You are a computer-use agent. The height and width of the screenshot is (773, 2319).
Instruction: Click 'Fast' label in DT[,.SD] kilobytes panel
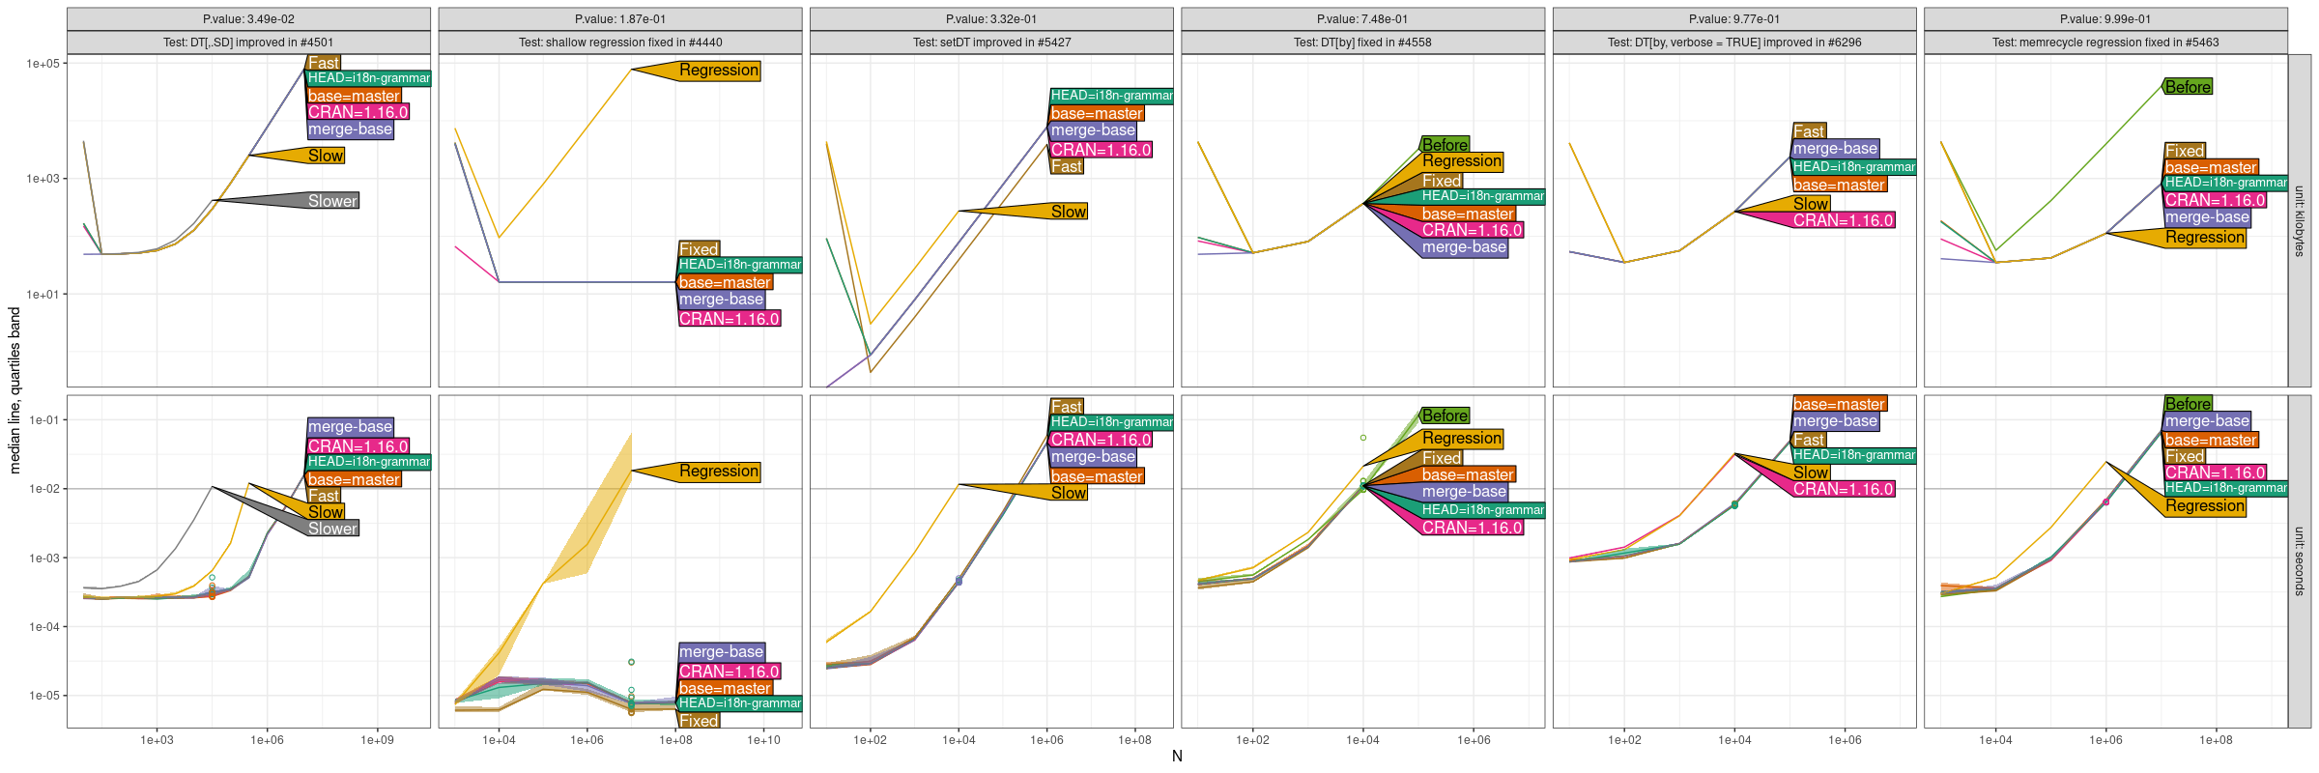pyautogui.click(x=324, y=63)
